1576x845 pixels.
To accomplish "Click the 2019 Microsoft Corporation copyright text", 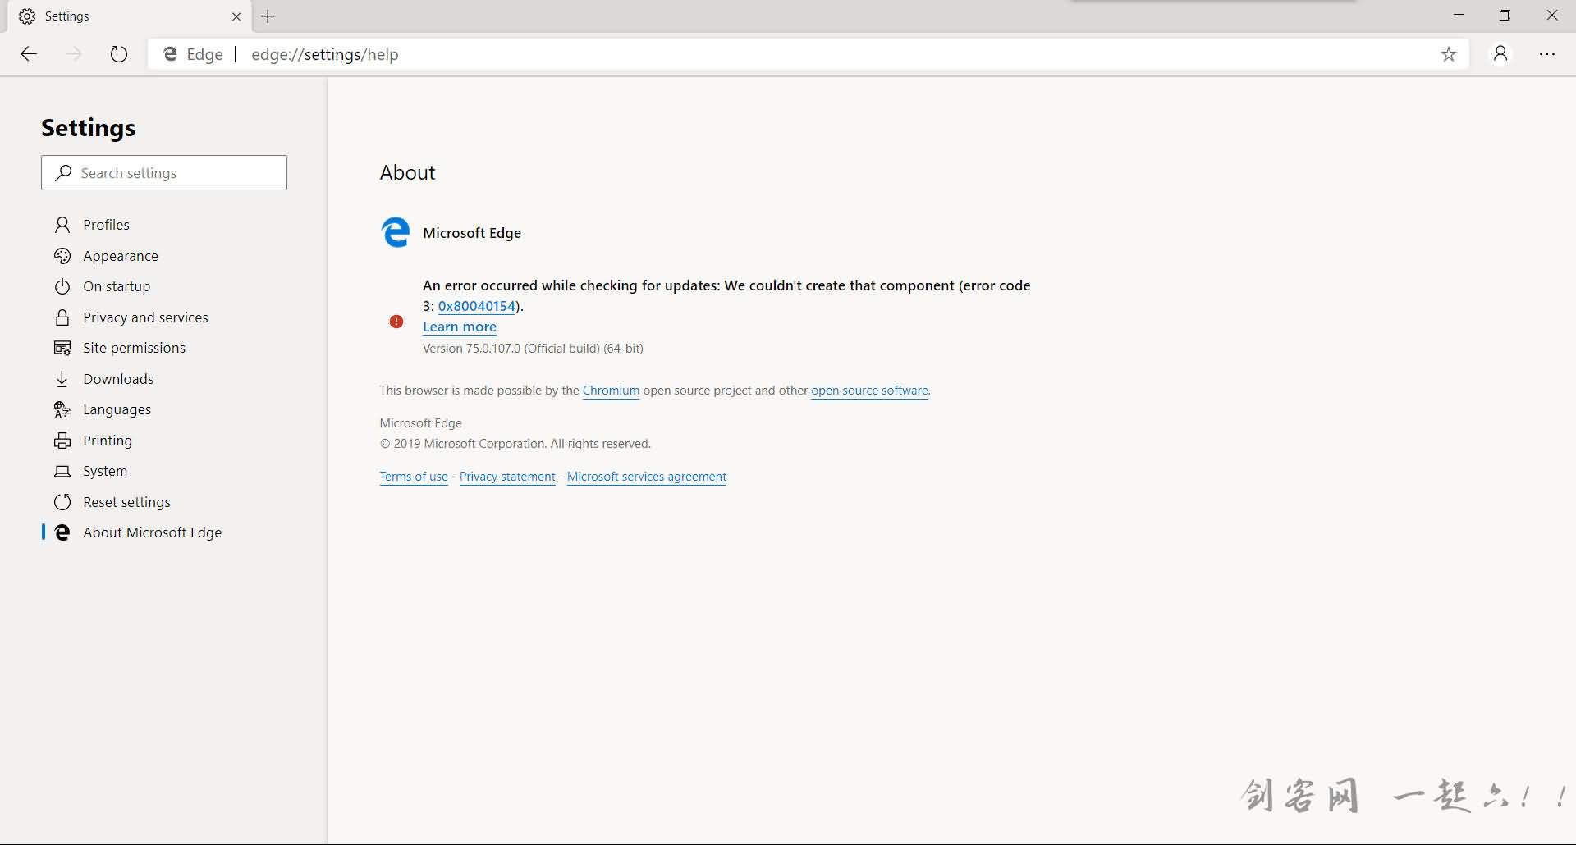I will point(515,444).
